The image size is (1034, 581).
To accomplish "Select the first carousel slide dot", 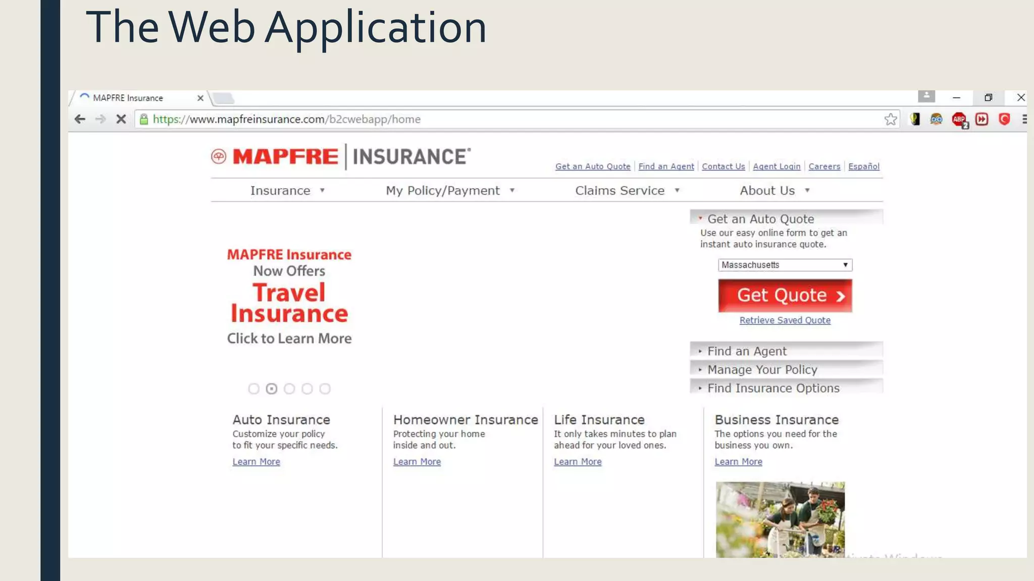I will (254, 389).
